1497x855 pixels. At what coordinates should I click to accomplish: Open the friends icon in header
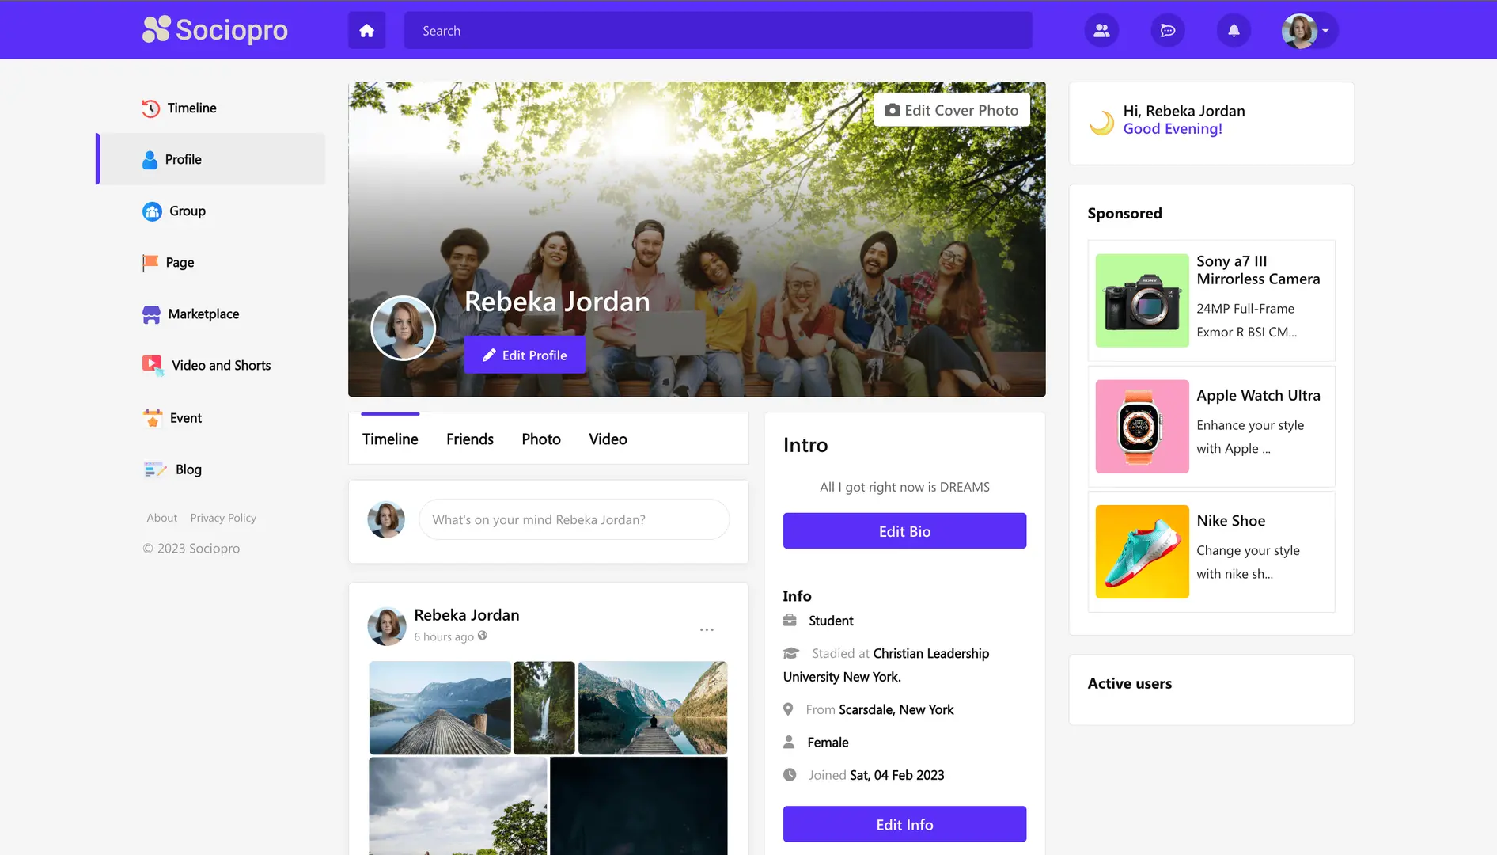pyautogui.click(x=1101, y=31)
